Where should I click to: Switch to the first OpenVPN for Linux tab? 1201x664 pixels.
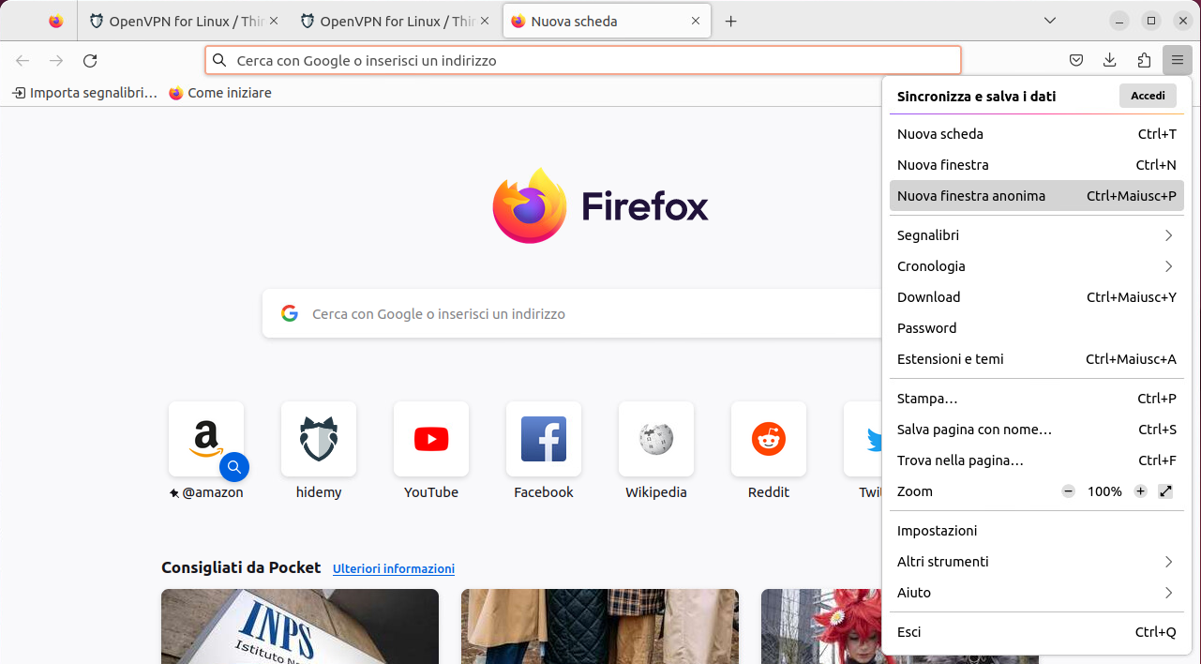(x=186, y=21)
